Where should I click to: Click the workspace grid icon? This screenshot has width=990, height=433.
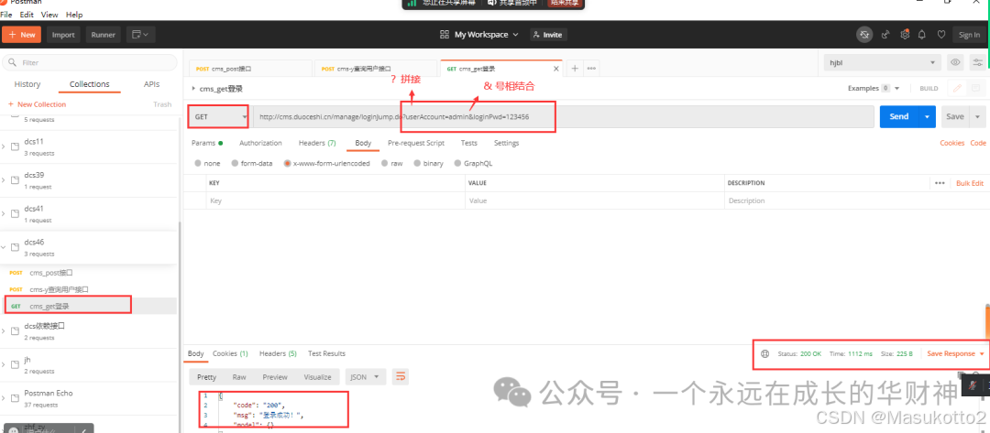click(445, 35)
